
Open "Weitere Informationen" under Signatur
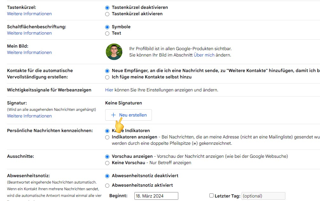29,116
